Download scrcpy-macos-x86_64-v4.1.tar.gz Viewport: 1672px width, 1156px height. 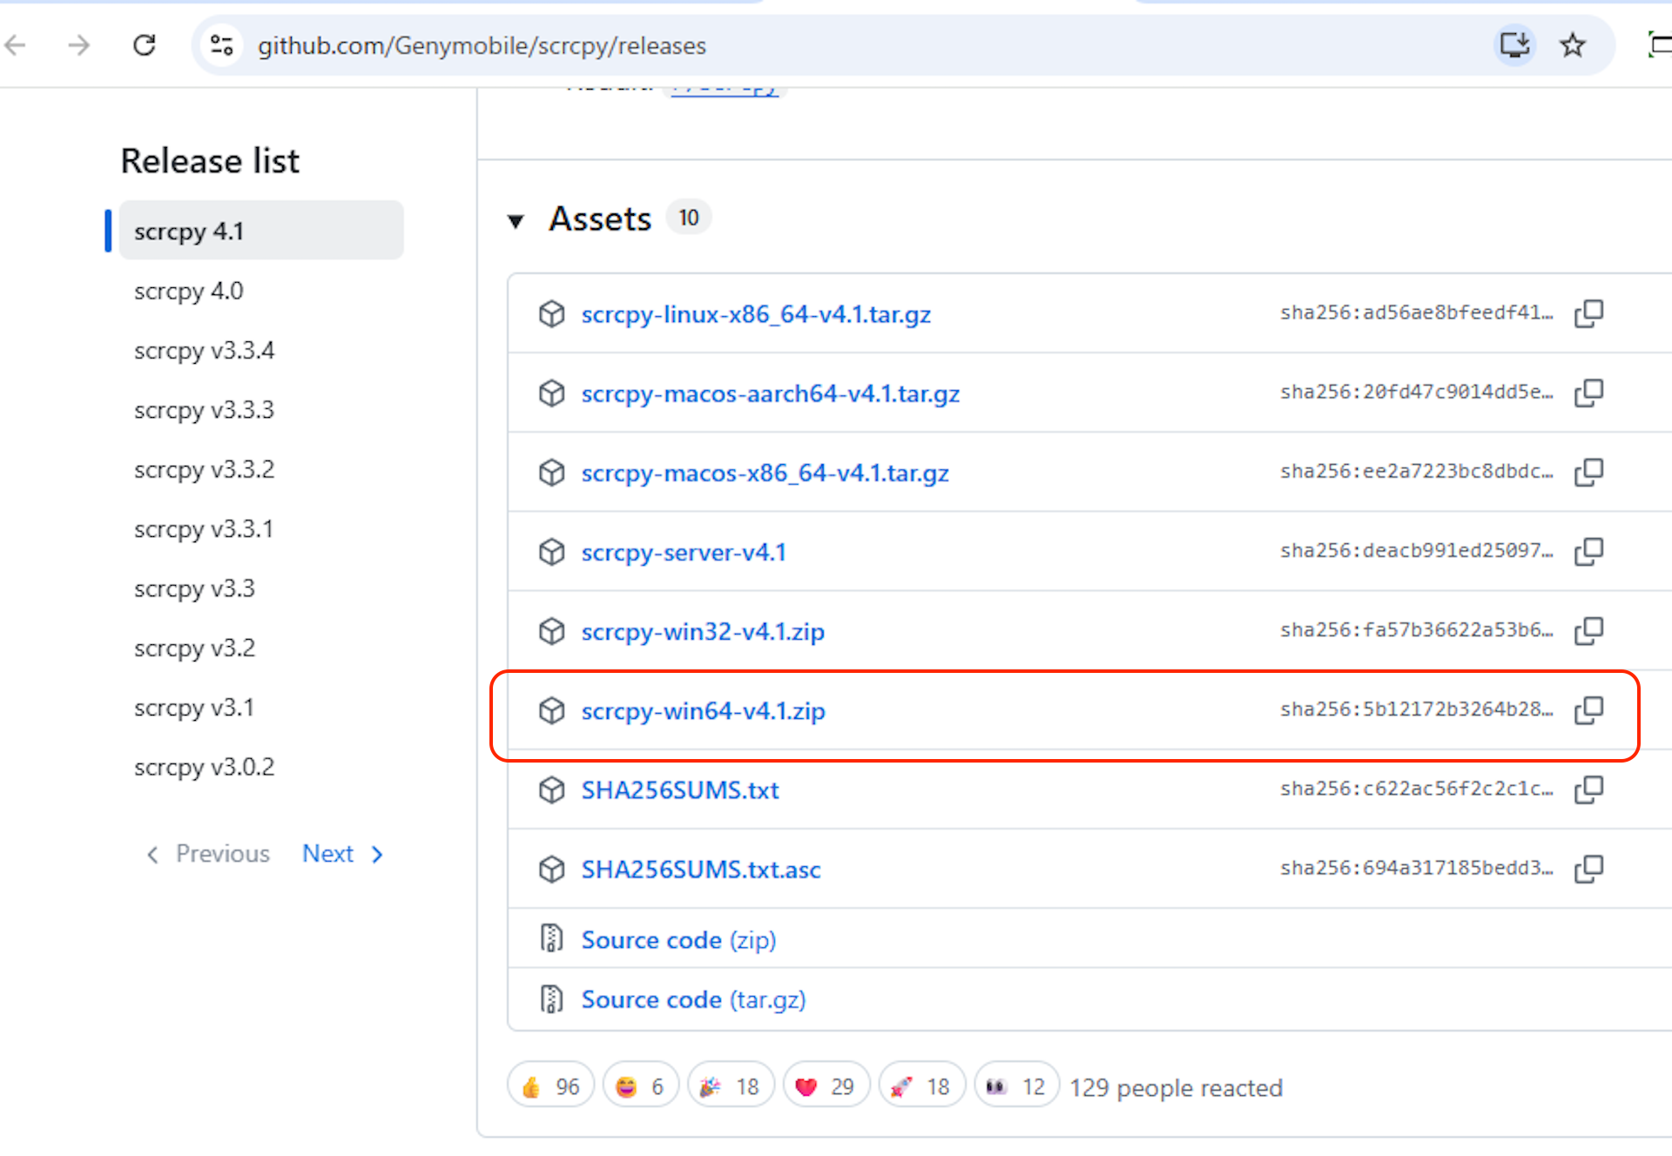pyautogui.click(x=765, y=473)
